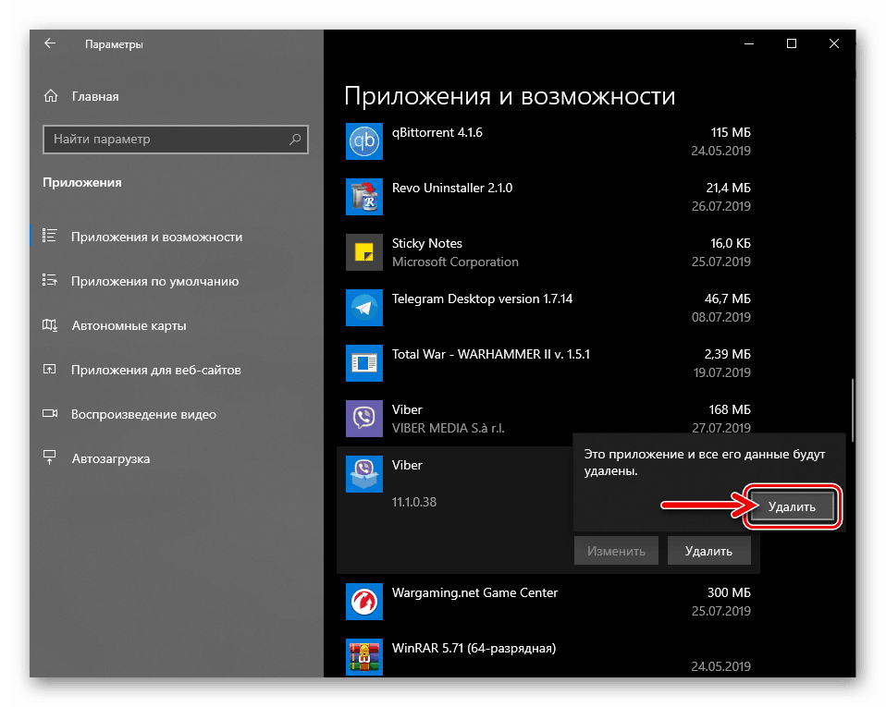The image size is (886, 707).
Task: Click the Sticky Notes app icon
Action: 363,252
